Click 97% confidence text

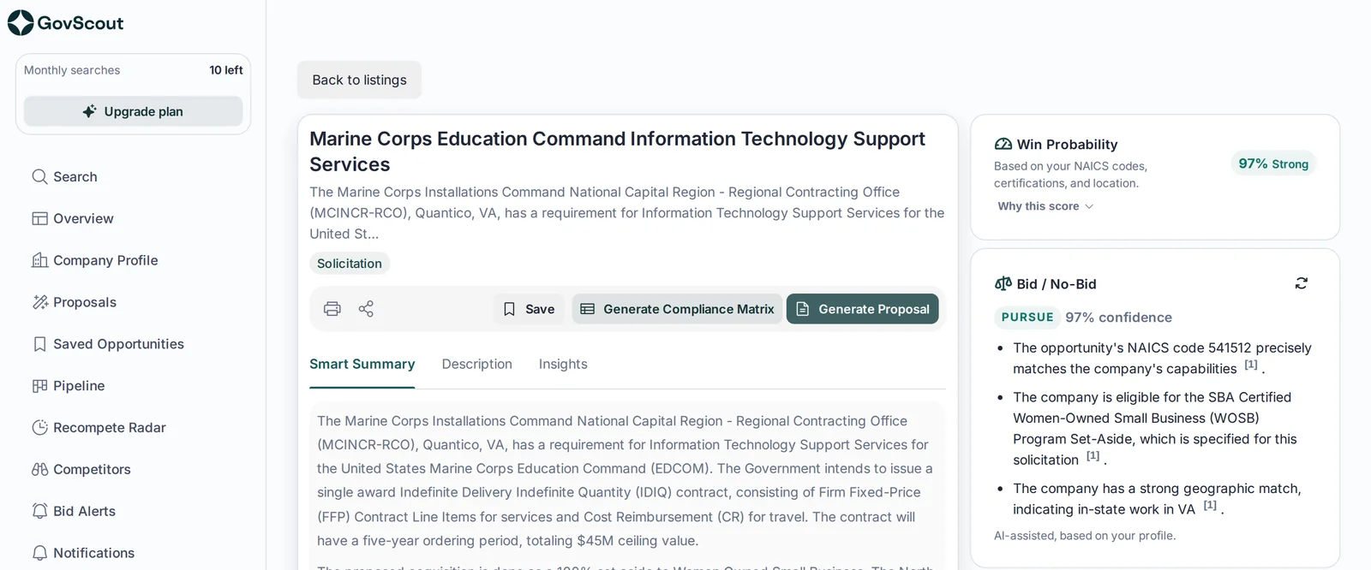(1118, 318)
